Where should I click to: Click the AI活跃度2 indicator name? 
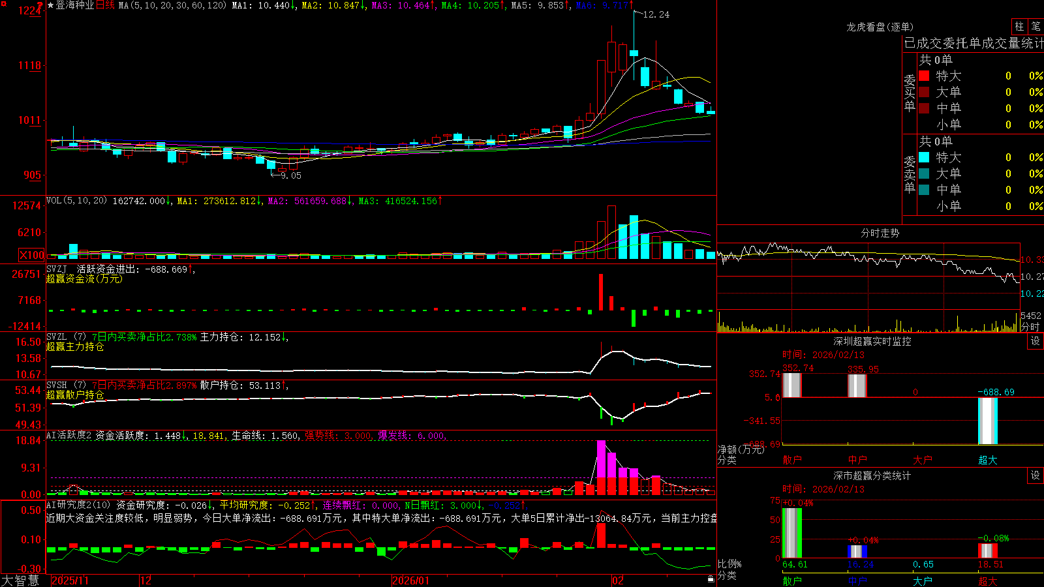[69, 435]
